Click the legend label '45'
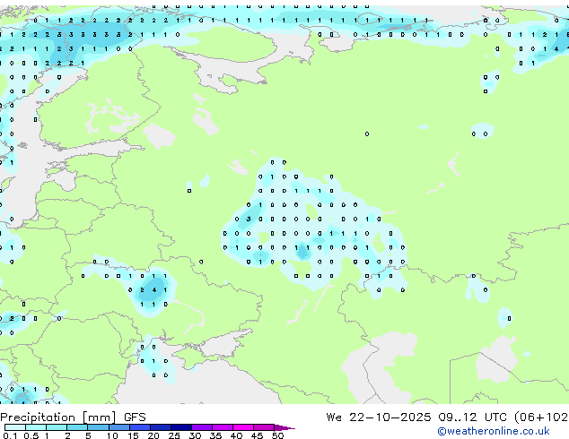The width and height of the screenshot is (569, 439). pos(257,435)
